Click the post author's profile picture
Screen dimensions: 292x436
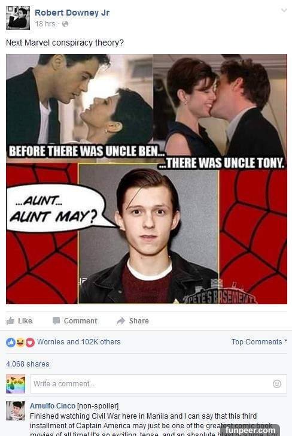point(18,18)
